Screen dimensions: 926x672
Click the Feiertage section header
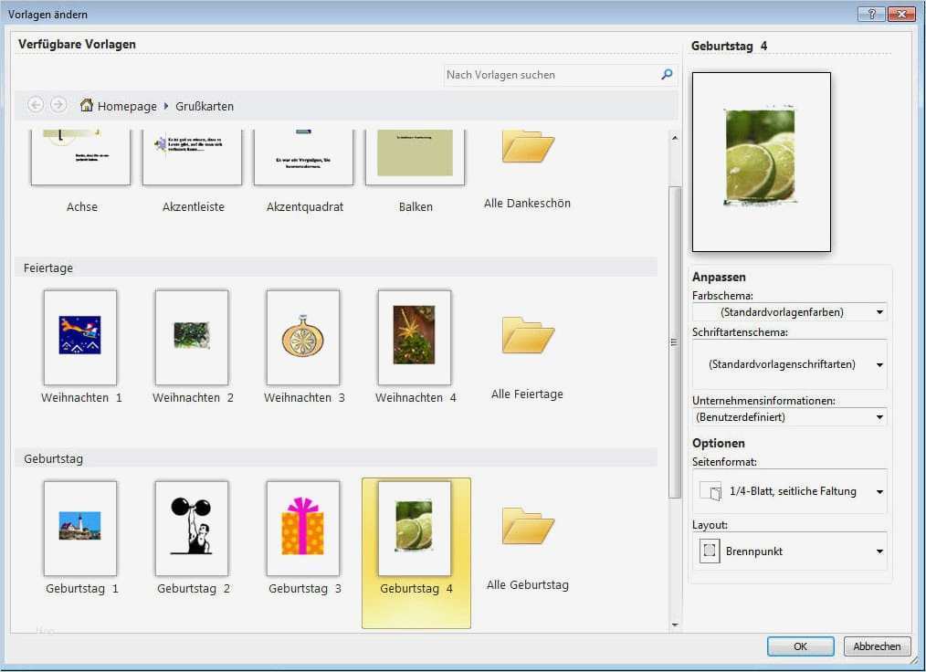pos(336,268)
